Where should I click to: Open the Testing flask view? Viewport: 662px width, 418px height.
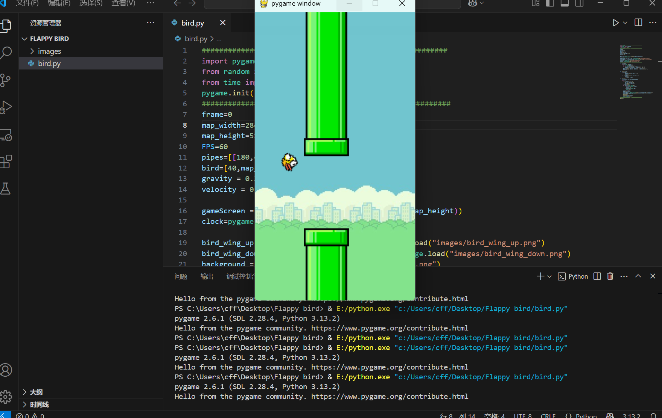coord(6,189)
